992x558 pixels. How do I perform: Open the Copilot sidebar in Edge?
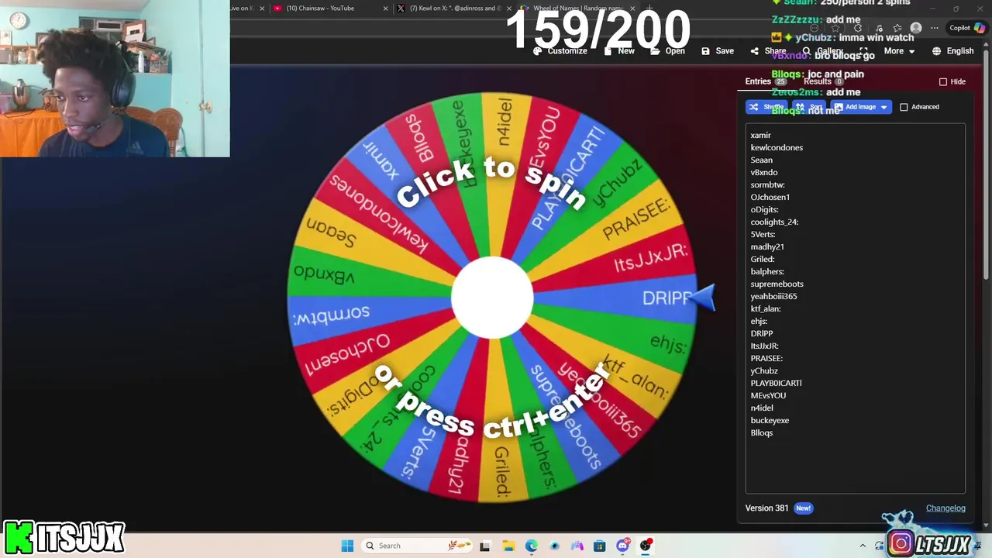(966, 28)
